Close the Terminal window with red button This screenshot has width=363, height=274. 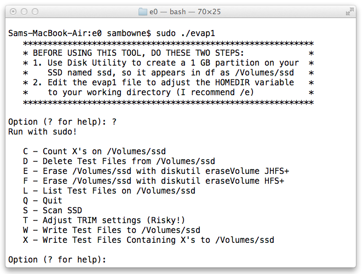coord(13,11)
